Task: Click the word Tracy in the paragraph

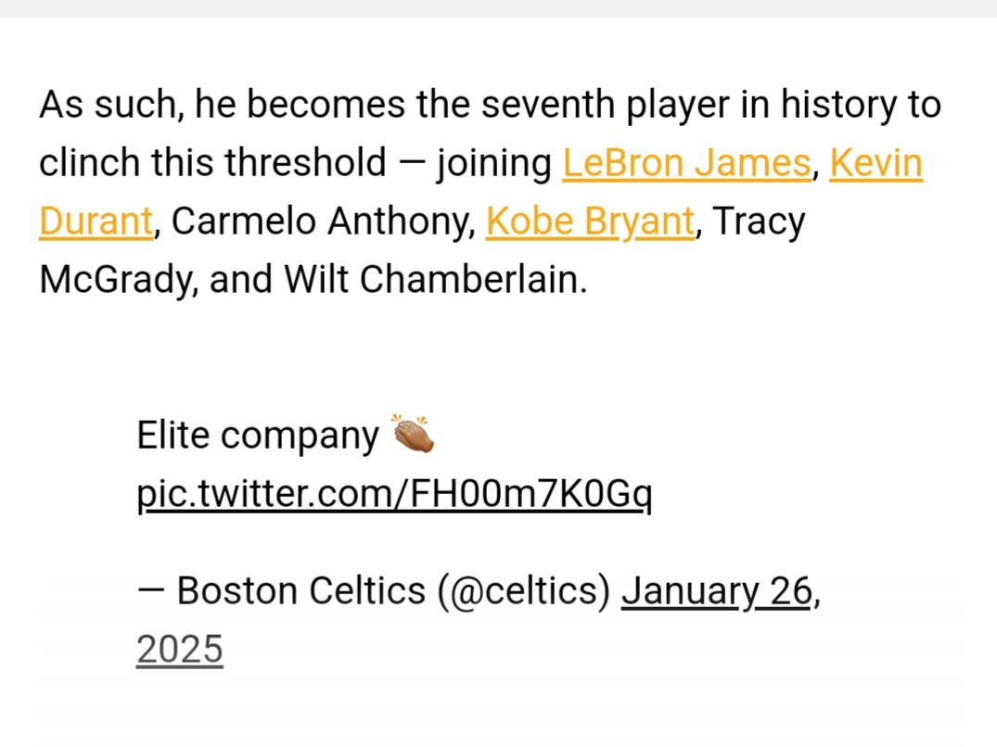Action: click(x=759, y=222)
